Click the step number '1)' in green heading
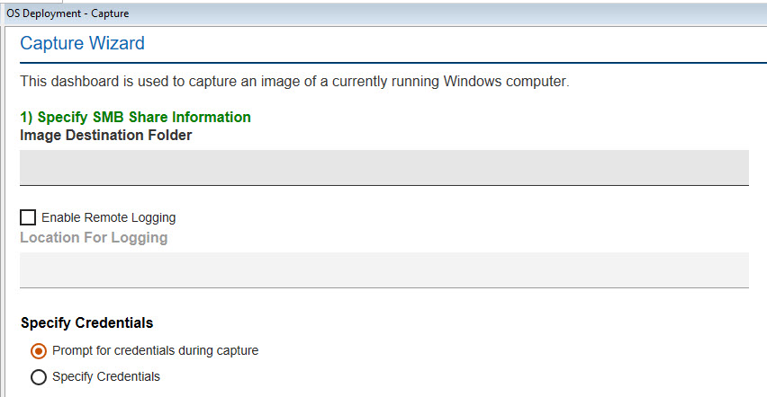The height and width of the screenshot is (397, 767). [27, 118]
